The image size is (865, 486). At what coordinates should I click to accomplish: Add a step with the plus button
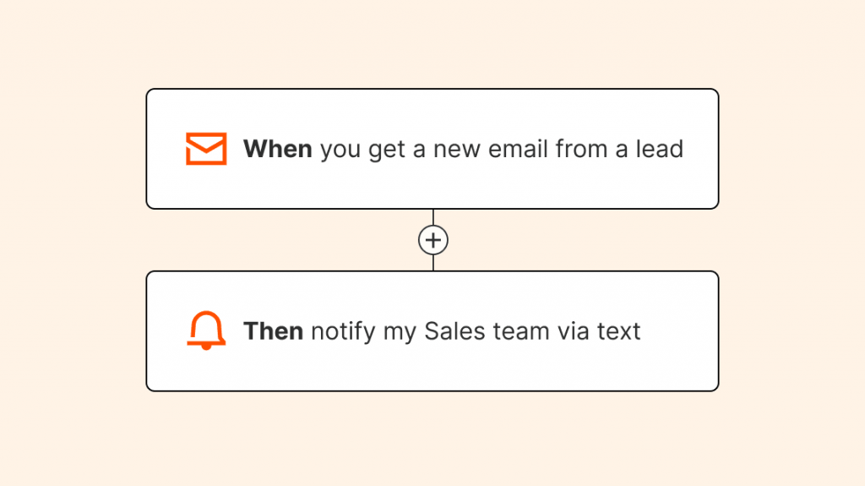point(433,240)
